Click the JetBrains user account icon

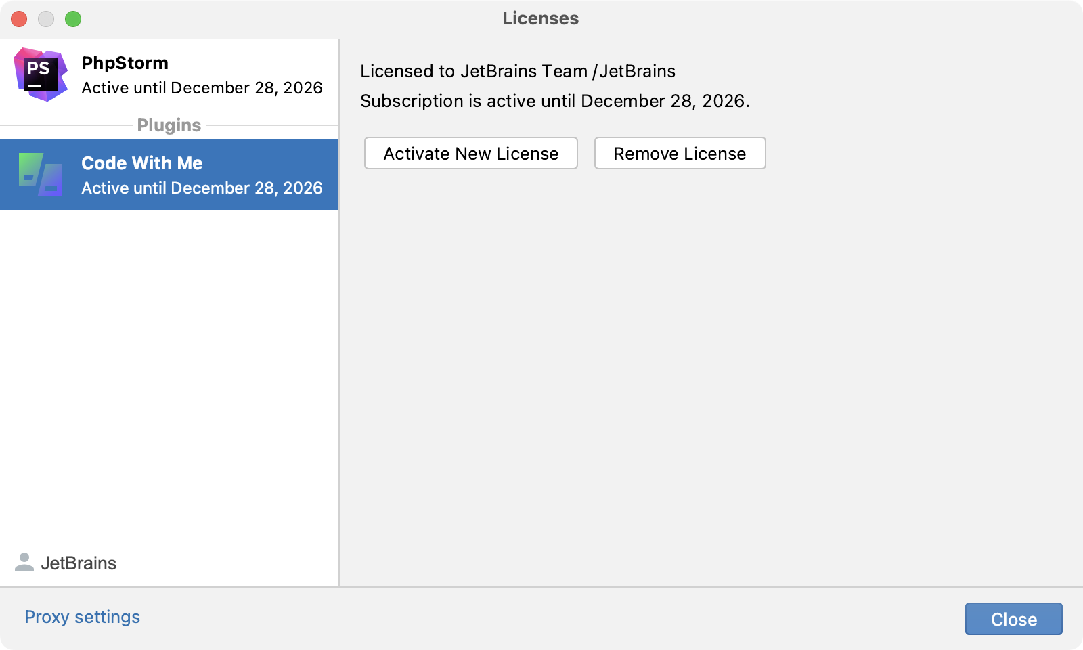click(x=24, y=563)
